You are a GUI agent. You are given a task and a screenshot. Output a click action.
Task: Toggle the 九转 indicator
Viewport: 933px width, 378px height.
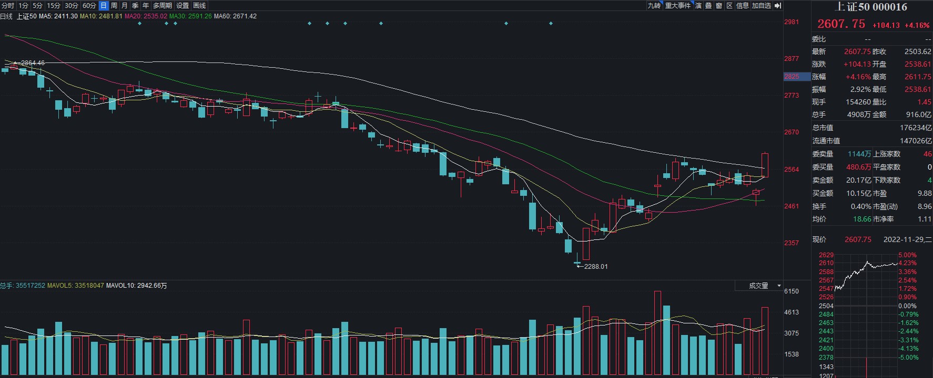coord(654,6)
